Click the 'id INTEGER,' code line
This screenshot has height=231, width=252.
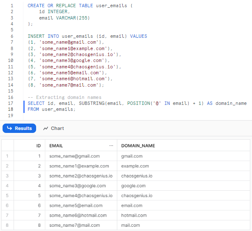click(54, 11)
